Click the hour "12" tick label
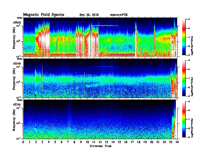 click(x=100, y=142)
